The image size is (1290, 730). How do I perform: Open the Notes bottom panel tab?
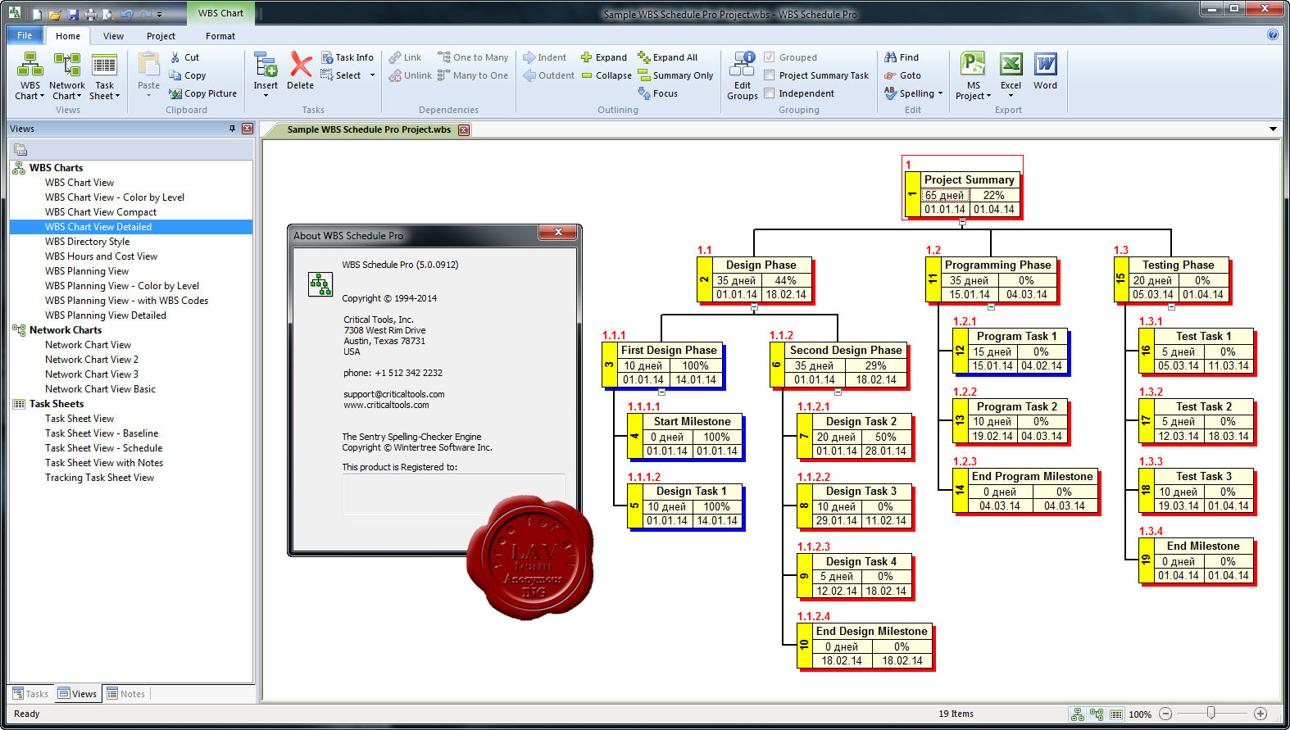pyautogui.click(x=125, y=694)
